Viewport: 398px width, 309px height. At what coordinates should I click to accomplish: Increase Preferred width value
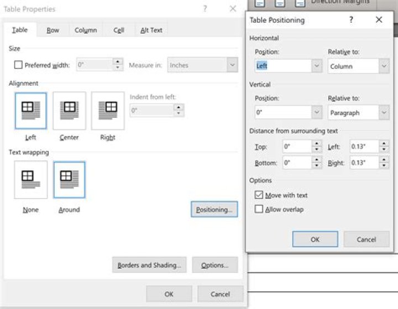(x=118, y=61)
